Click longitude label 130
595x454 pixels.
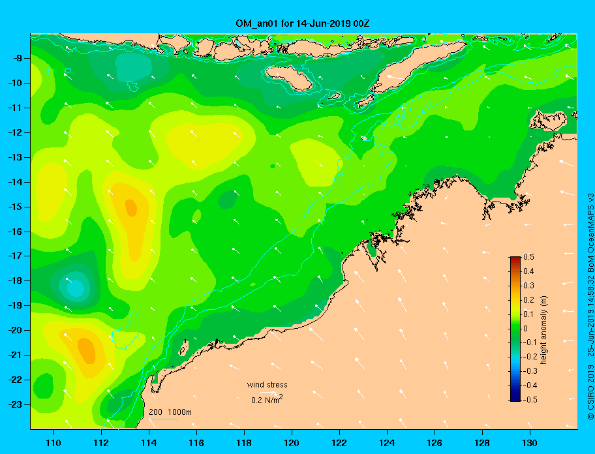[x=530, y=443]
